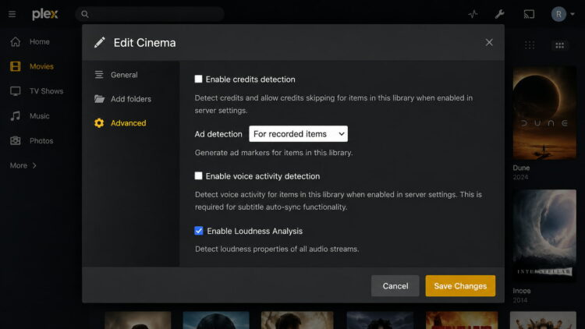Click the cast to device icon
Viewport: 585px width, 329px height.
(x=529, y=14)
